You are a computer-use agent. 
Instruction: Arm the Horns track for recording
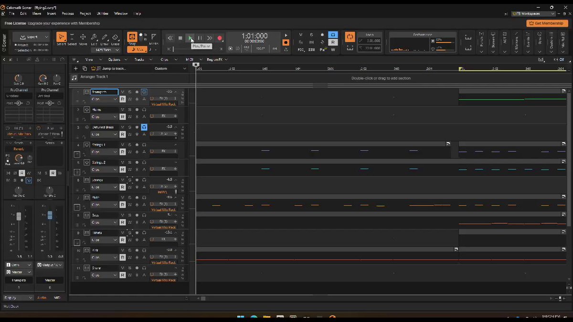pyautogui.click(x=137, y=110)
